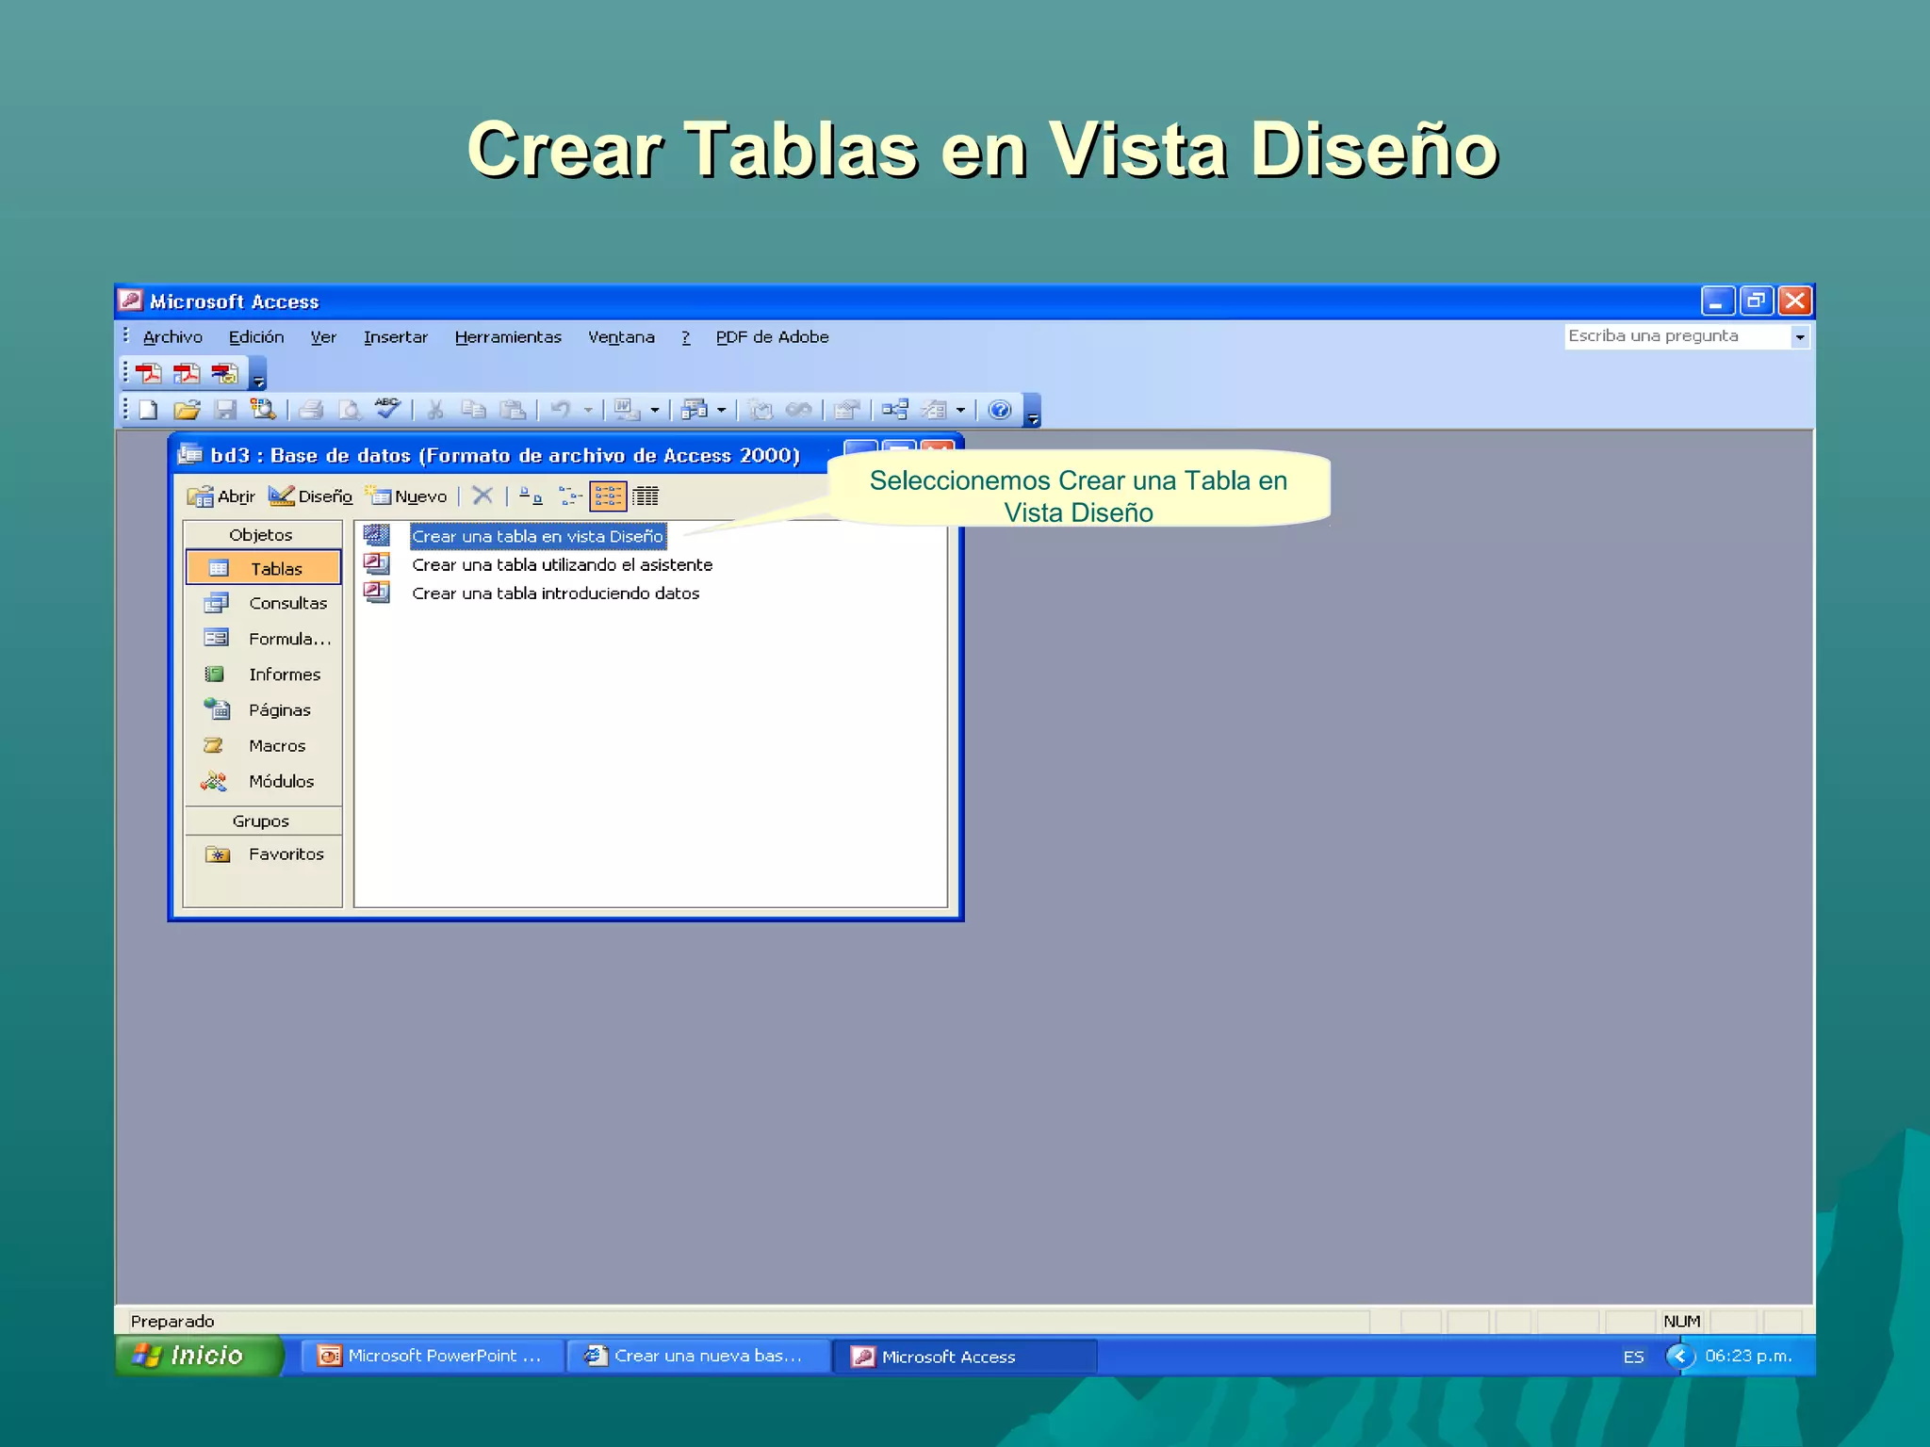Expand the Undo dropdown arrow
Viewport: 1930px width, 1447px height.
588,410
